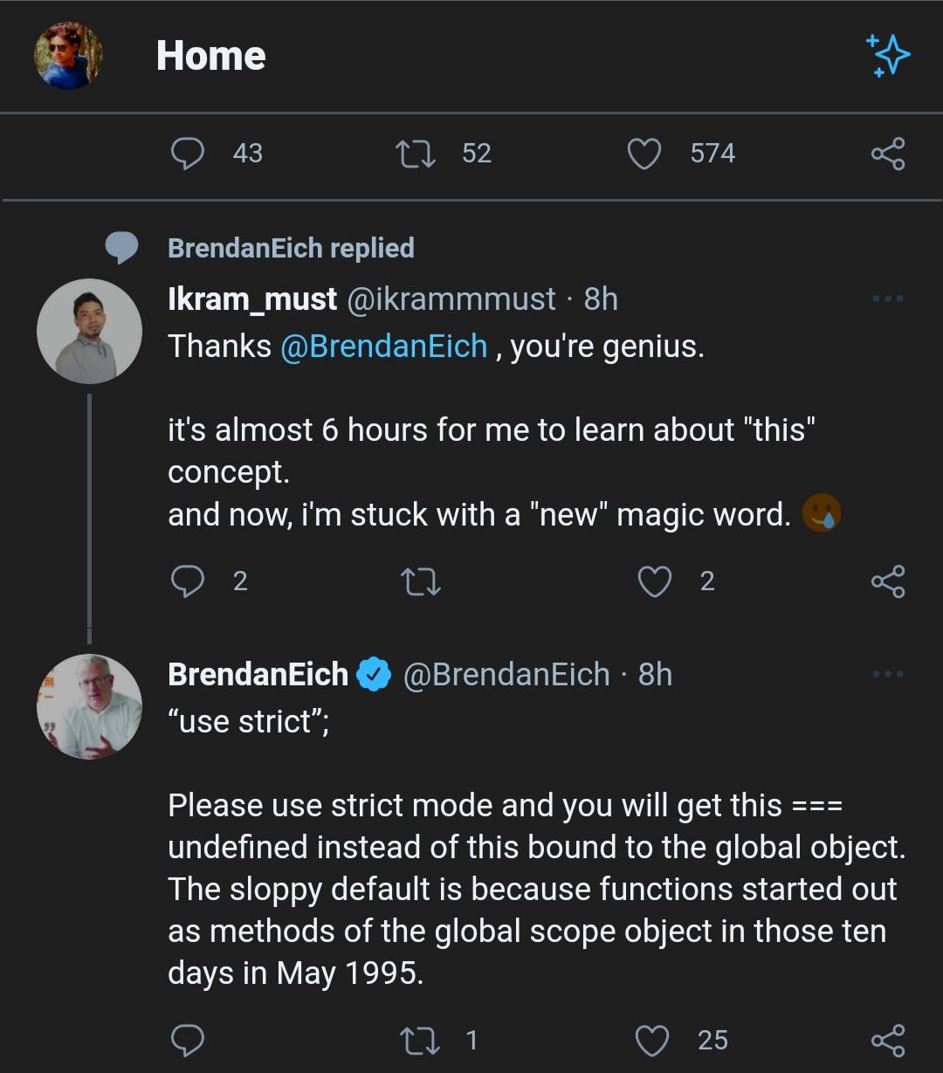Share the top tweet with 574 likes
The height and width of the screenshot is (1073, 943).
[888, 154]
